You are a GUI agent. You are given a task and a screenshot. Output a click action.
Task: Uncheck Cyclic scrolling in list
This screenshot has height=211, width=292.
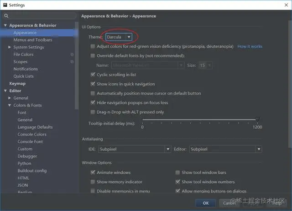(x=93, y=75)
